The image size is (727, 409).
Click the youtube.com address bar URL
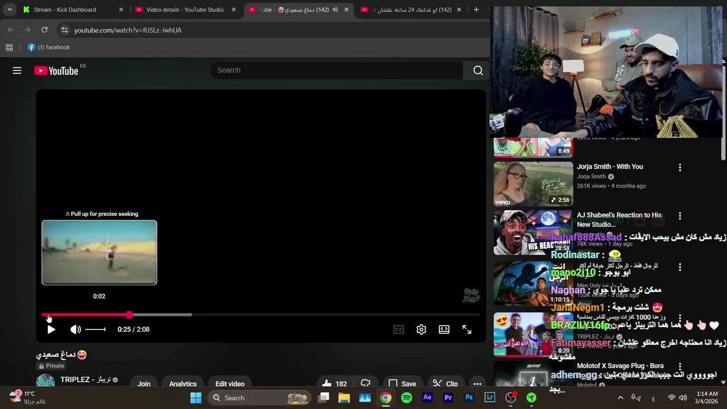coord(128,30)
